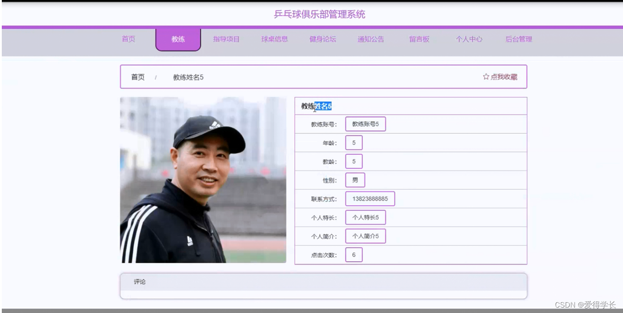Select the 教练 navigation tab
Screen dimensions: 623x313
[x=178, y=39]
